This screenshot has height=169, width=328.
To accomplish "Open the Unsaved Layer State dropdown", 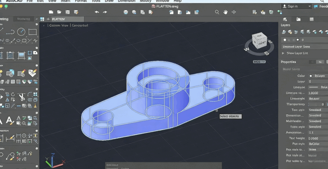I will (x=305, y=47).
